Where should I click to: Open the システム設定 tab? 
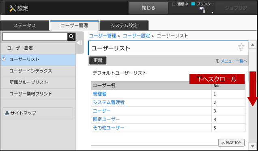(x=124, y=25)
